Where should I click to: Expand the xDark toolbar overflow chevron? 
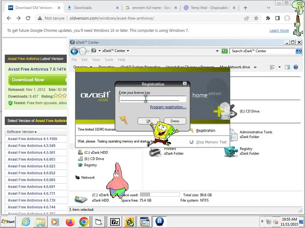pyautogui.click(x=255, y=67)
